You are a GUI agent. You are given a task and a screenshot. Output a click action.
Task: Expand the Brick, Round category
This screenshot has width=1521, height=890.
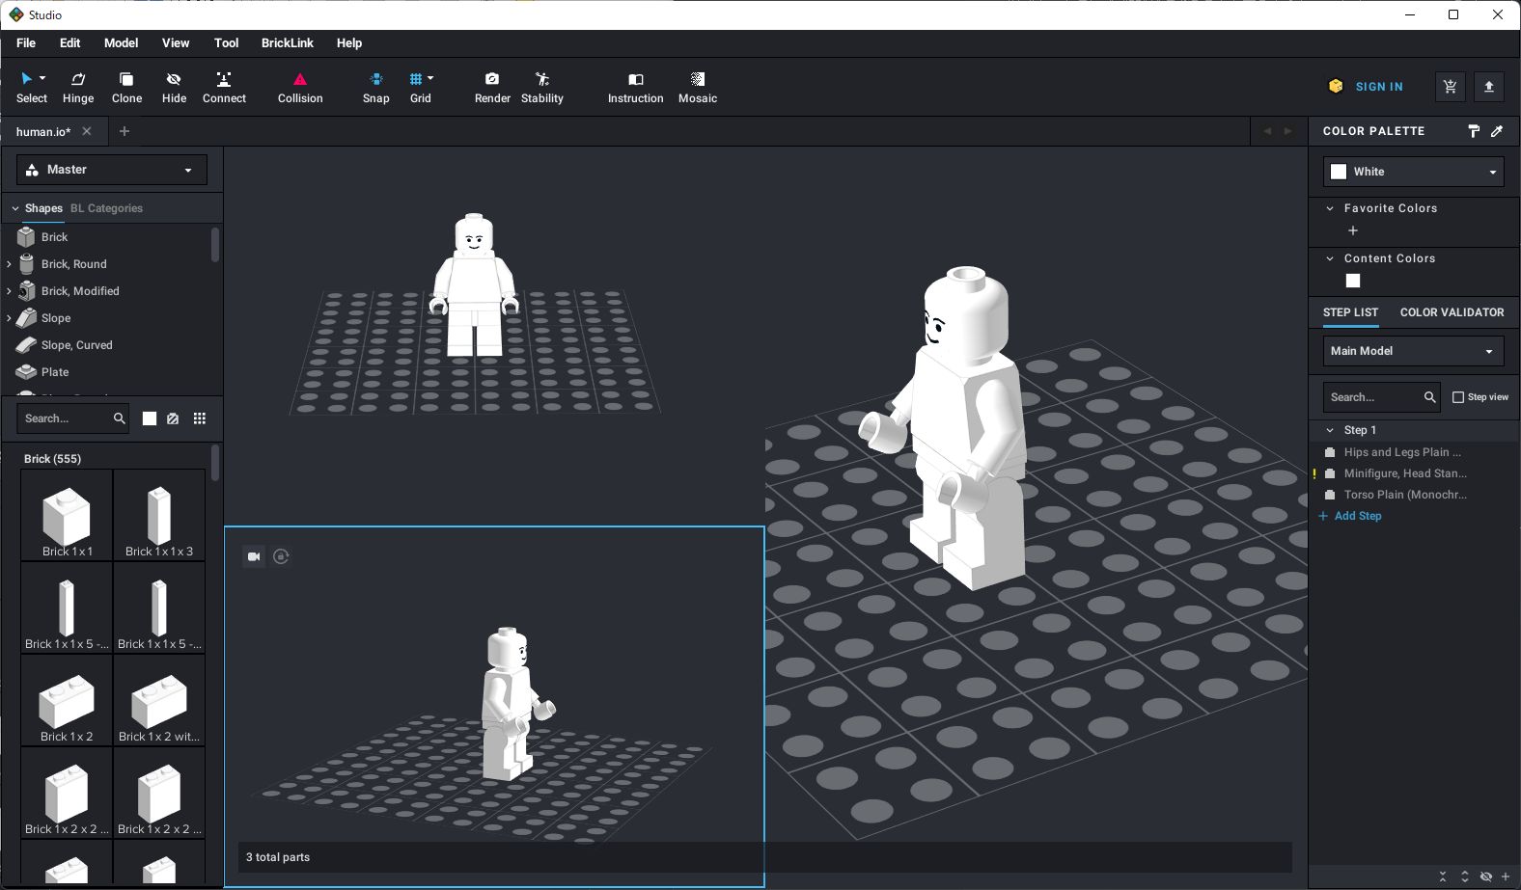(9, 264)
